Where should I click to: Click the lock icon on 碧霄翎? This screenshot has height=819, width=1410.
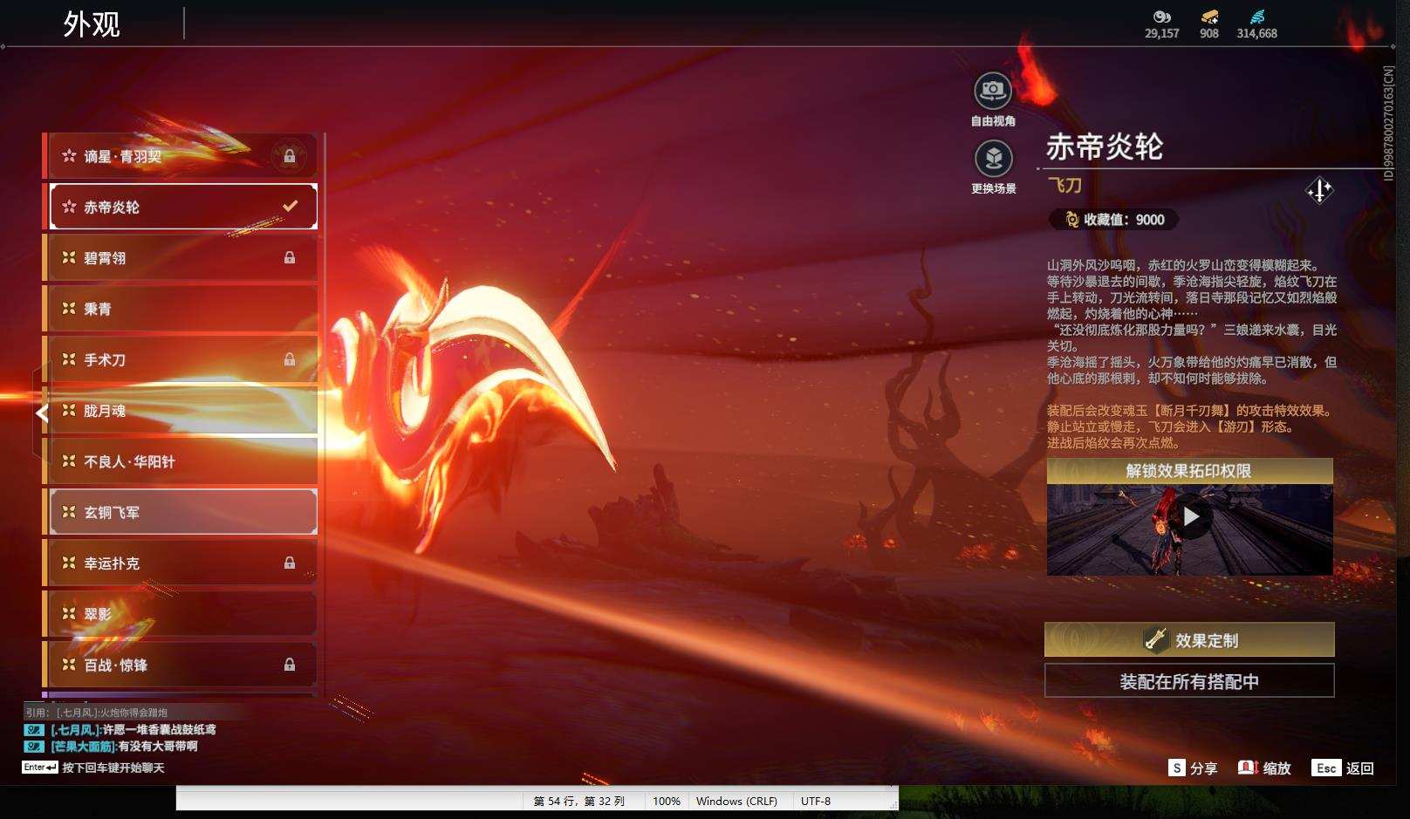point(290,257)
